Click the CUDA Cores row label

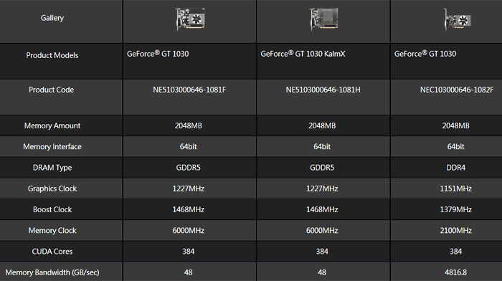point(52,252)
